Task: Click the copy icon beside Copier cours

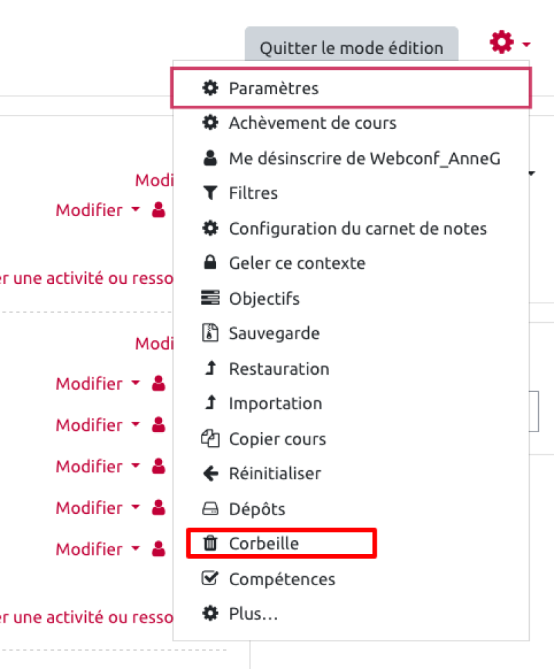Action: click(x=209, y=438)
